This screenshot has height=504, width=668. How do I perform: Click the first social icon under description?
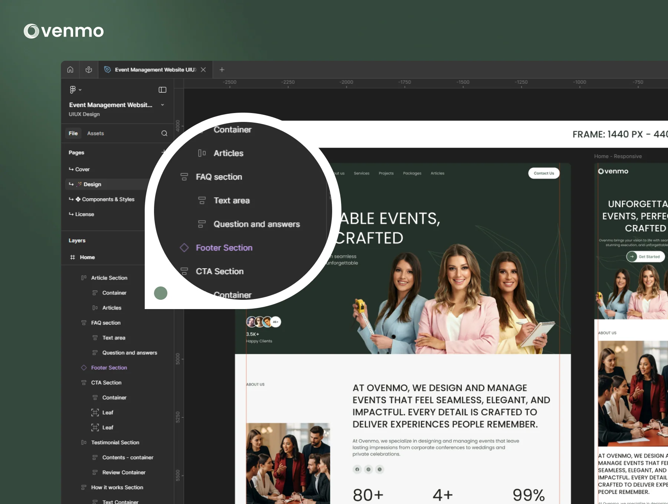tap(357, 469)
